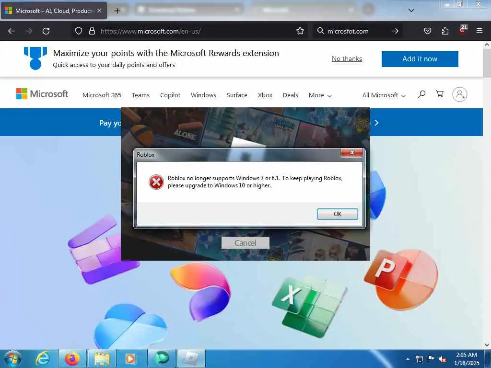Screen dimensions: 491x368
Task: Click the microsfot.com search box
Action: click(x=357, y=31)
